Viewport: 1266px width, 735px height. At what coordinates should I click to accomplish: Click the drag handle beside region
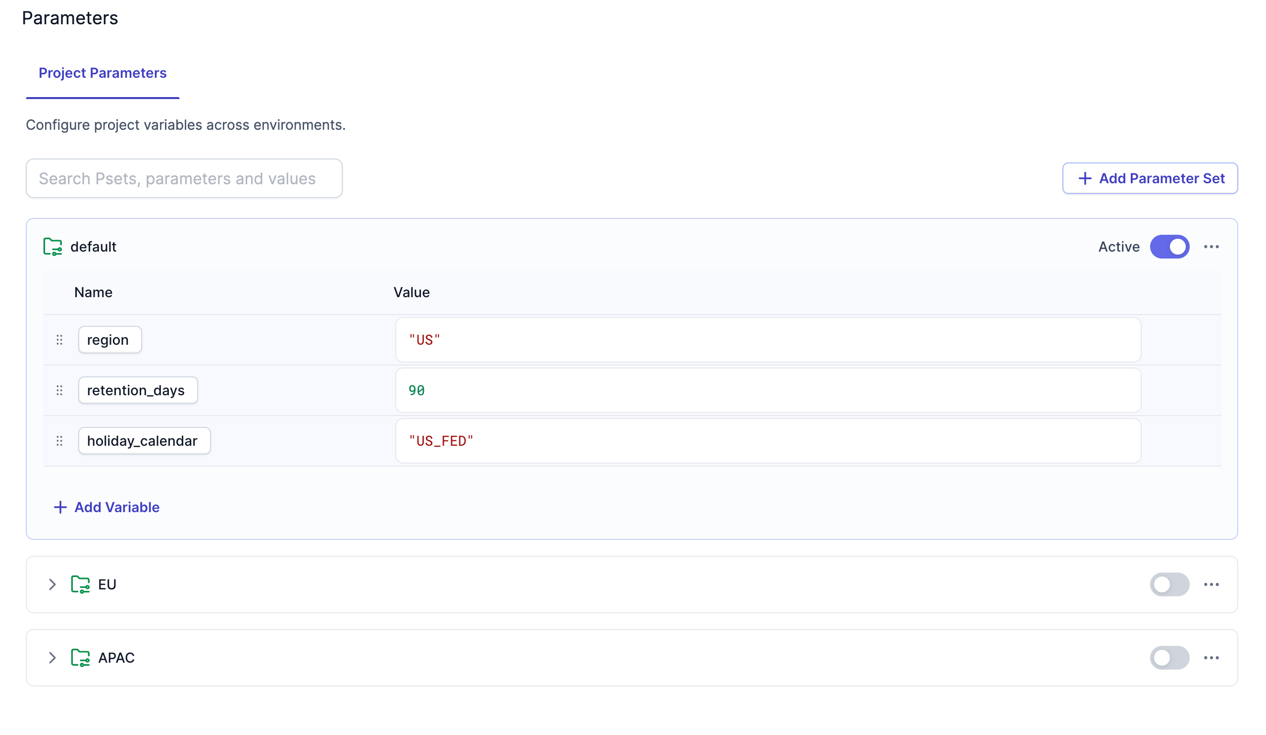click(x=59, y=340)
